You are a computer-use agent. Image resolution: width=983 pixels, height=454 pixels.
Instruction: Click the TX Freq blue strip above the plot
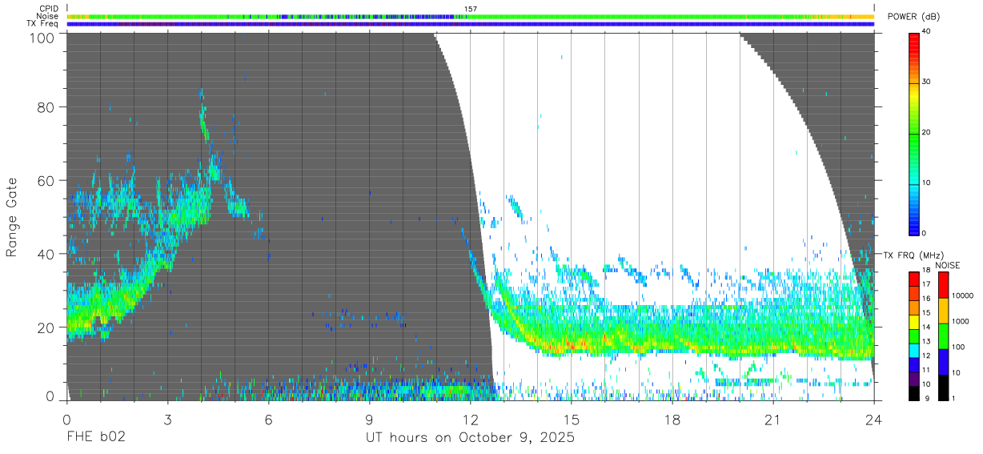pyautogui.click(x=471, y=24)
